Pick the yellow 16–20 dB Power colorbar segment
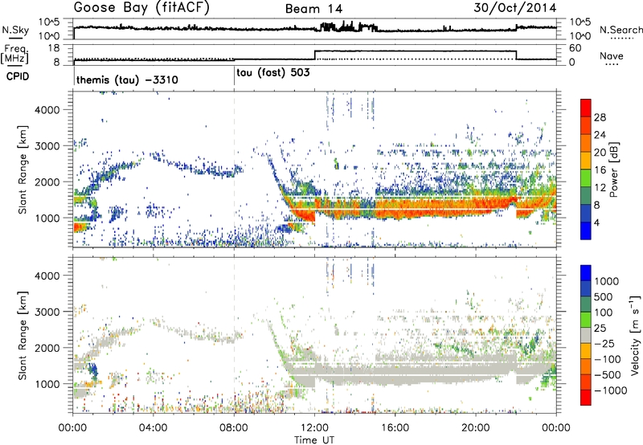This screenshot has width=643, height=445. point(586,161)
